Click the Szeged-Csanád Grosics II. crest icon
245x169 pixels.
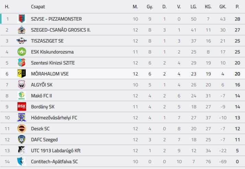(x=22, y=30)
